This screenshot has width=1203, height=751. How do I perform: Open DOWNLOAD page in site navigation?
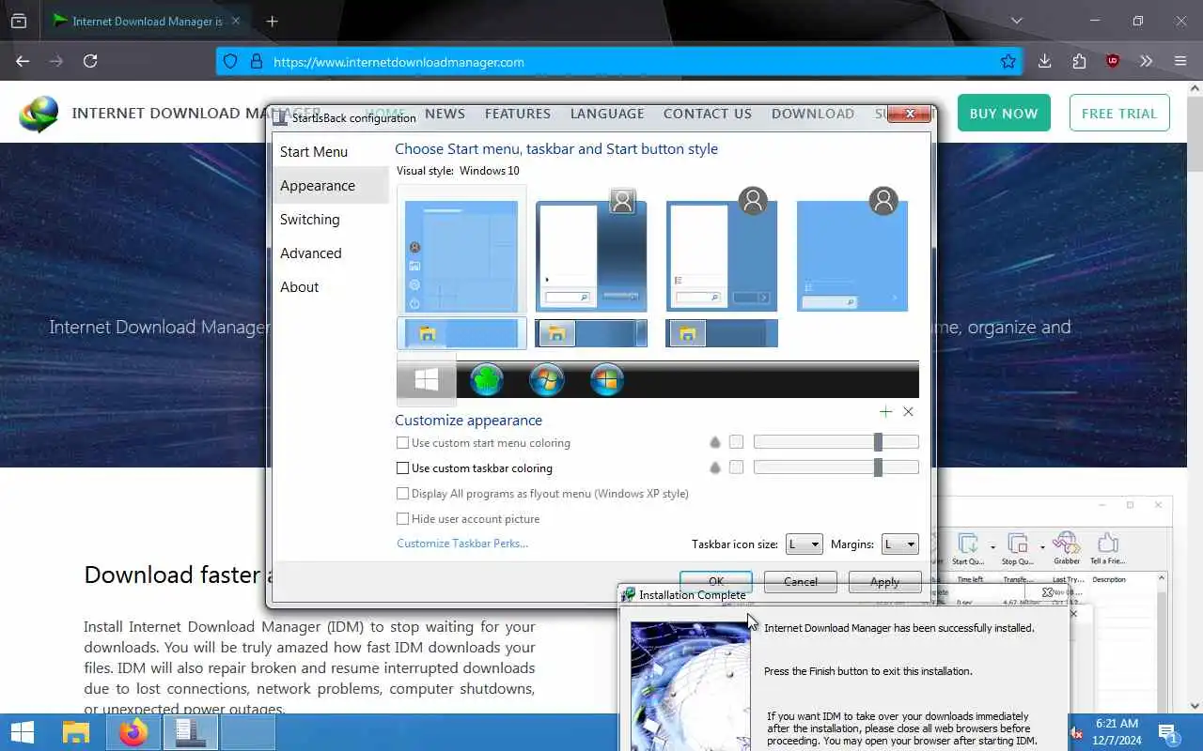[x=813, y=114]
